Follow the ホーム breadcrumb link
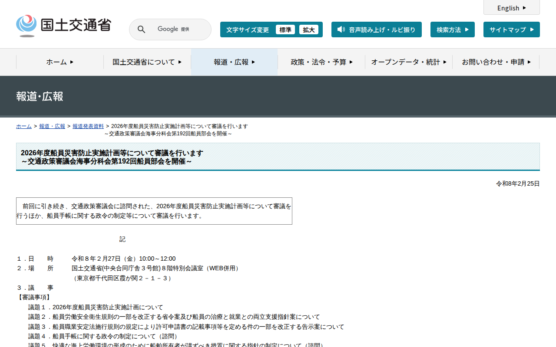This screenshot has height=347, width=556. click(24, 126)
